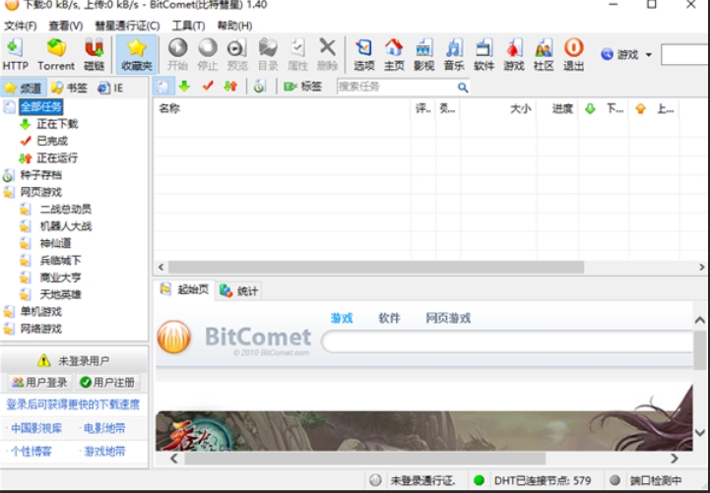Image resolution: width=710 pixels, height=493 pixels.
Task: Select 正在运行 in the tree
Action: (57, 157)
